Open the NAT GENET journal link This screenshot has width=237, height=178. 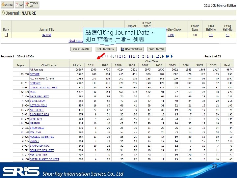pos(37,110)
